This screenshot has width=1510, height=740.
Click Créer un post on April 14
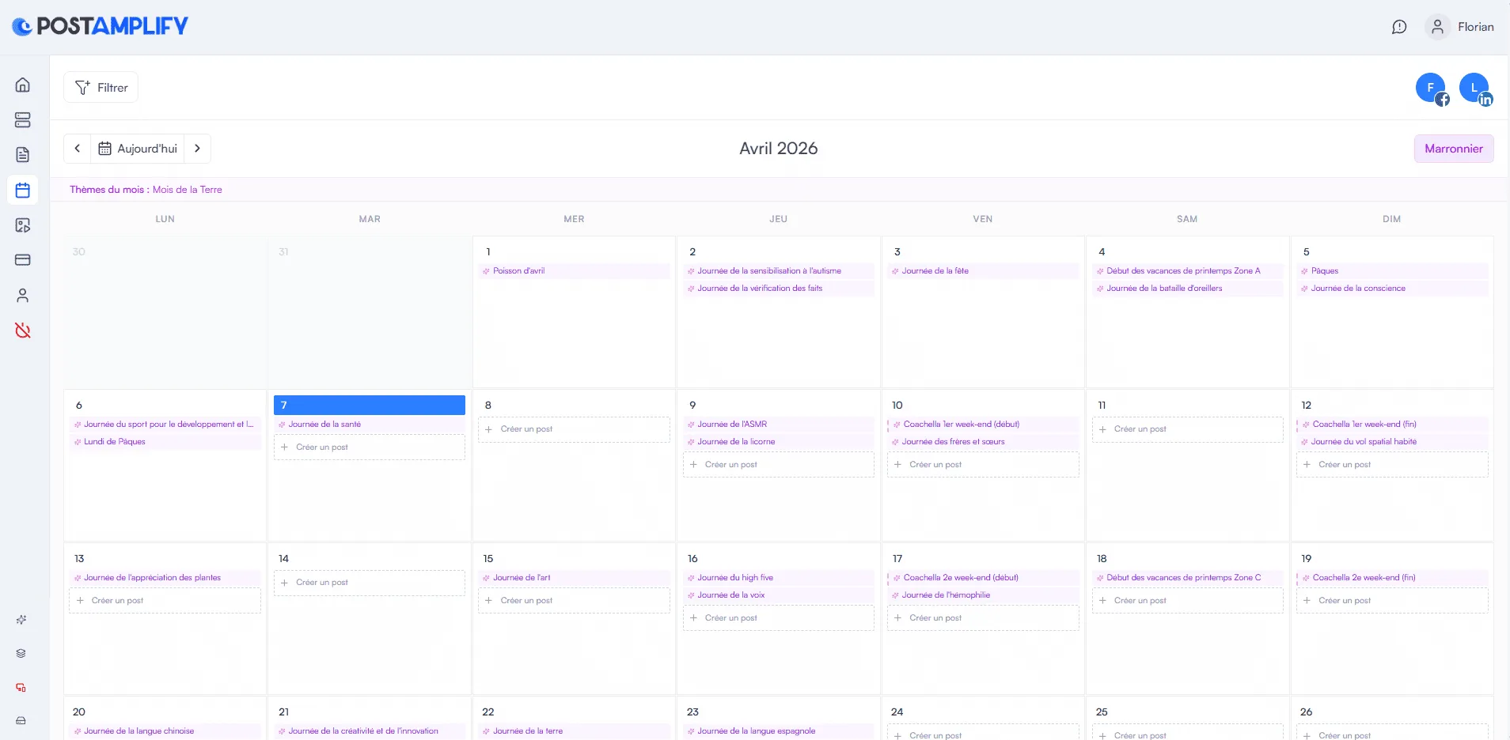370,583
